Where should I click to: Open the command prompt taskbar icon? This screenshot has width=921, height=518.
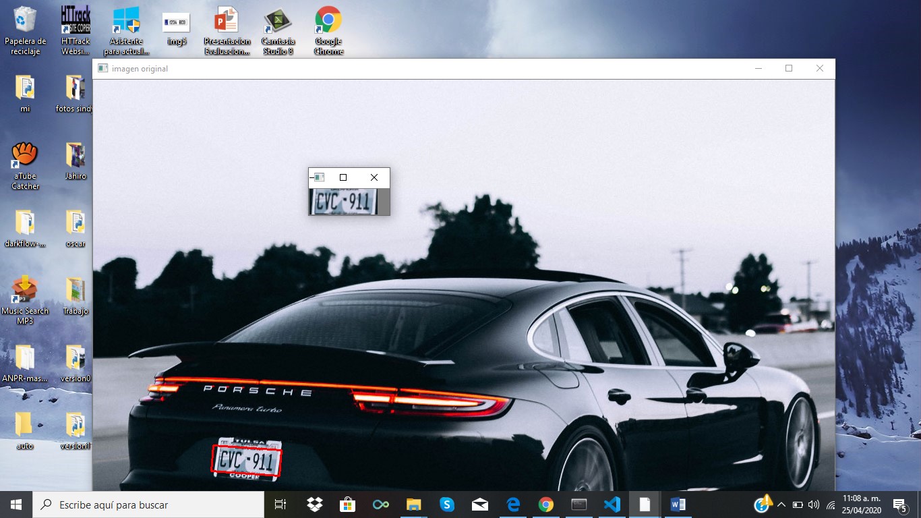(x=578, y=505)
